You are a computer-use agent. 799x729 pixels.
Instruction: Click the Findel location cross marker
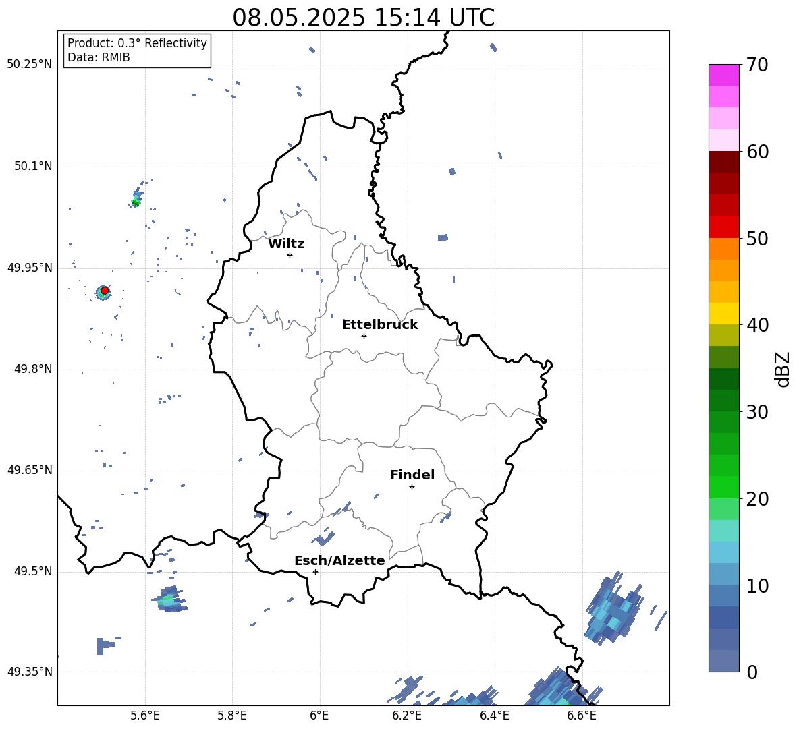[412, 486]
